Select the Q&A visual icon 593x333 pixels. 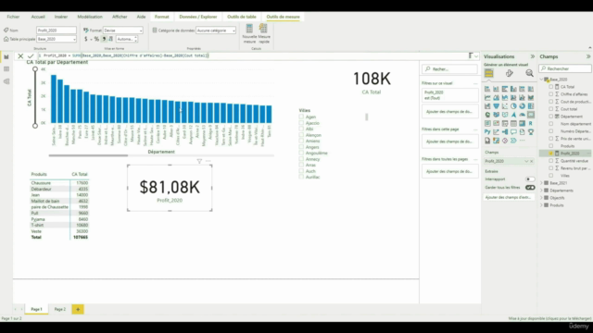tap(513, 132)
